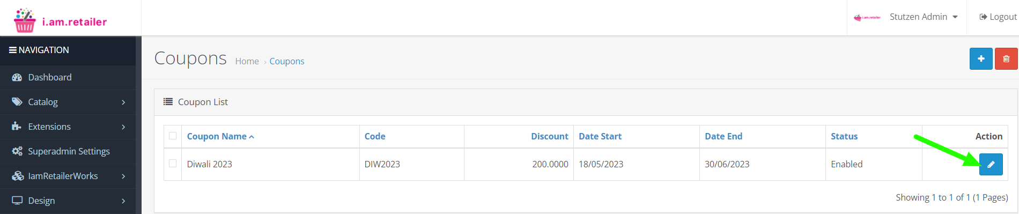Sort coupons by Date End
Screen dimensions: 1019x214
pyautogui.click(x=723, y=136)
